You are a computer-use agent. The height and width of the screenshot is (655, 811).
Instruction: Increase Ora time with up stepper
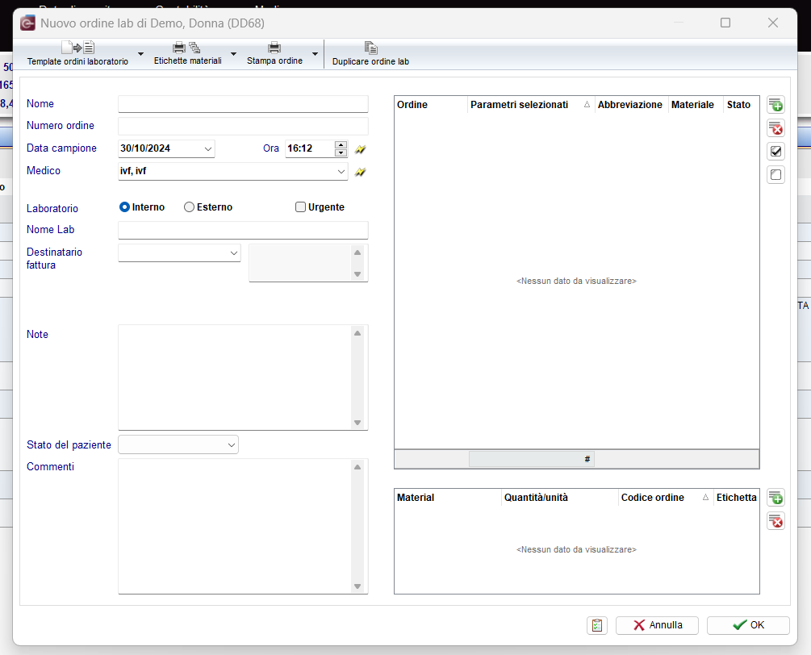coord(341,144)
